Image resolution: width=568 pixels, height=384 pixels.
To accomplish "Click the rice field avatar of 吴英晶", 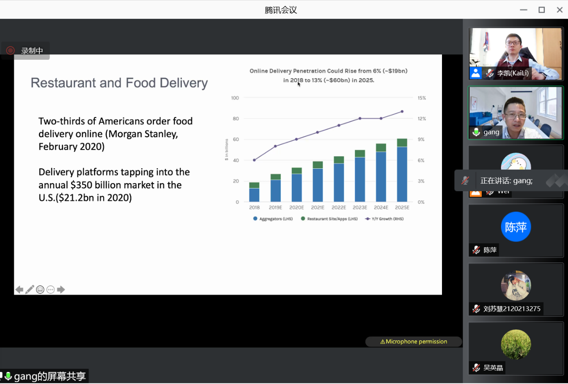I will click(516, 344).
